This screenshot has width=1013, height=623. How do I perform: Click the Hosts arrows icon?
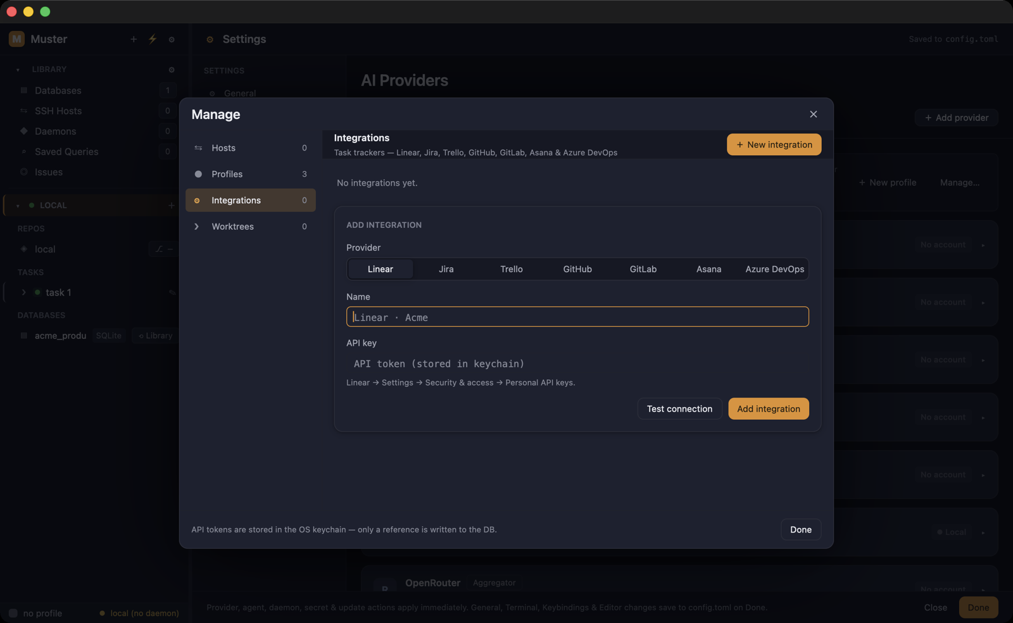click(198, 148)
